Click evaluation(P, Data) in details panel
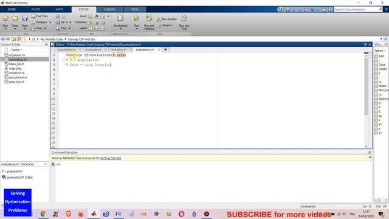The height and width of the screenshot is (219, 389). click(x=20, y=177)
